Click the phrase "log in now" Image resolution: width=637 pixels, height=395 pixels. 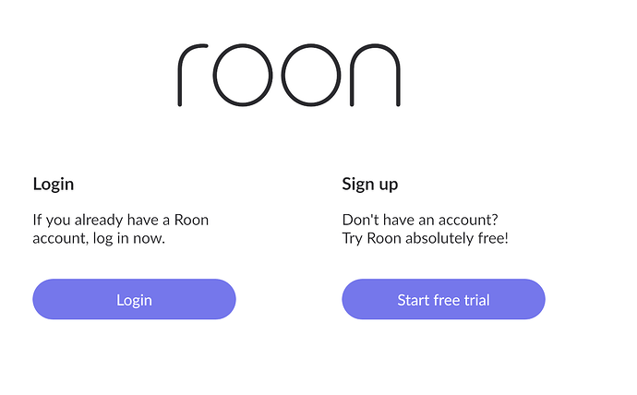(126, 238)
